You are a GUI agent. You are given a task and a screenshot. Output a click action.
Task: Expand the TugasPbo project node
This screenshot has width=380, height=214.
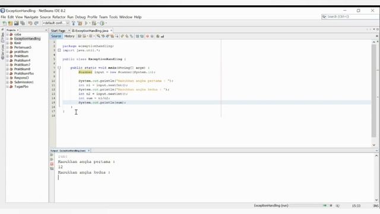(x=8, y=87)
